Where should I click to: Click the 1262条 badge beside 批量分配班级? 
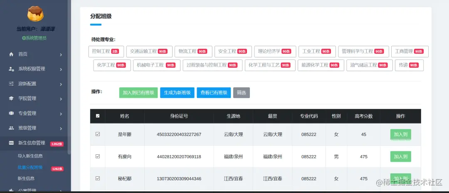57,169
